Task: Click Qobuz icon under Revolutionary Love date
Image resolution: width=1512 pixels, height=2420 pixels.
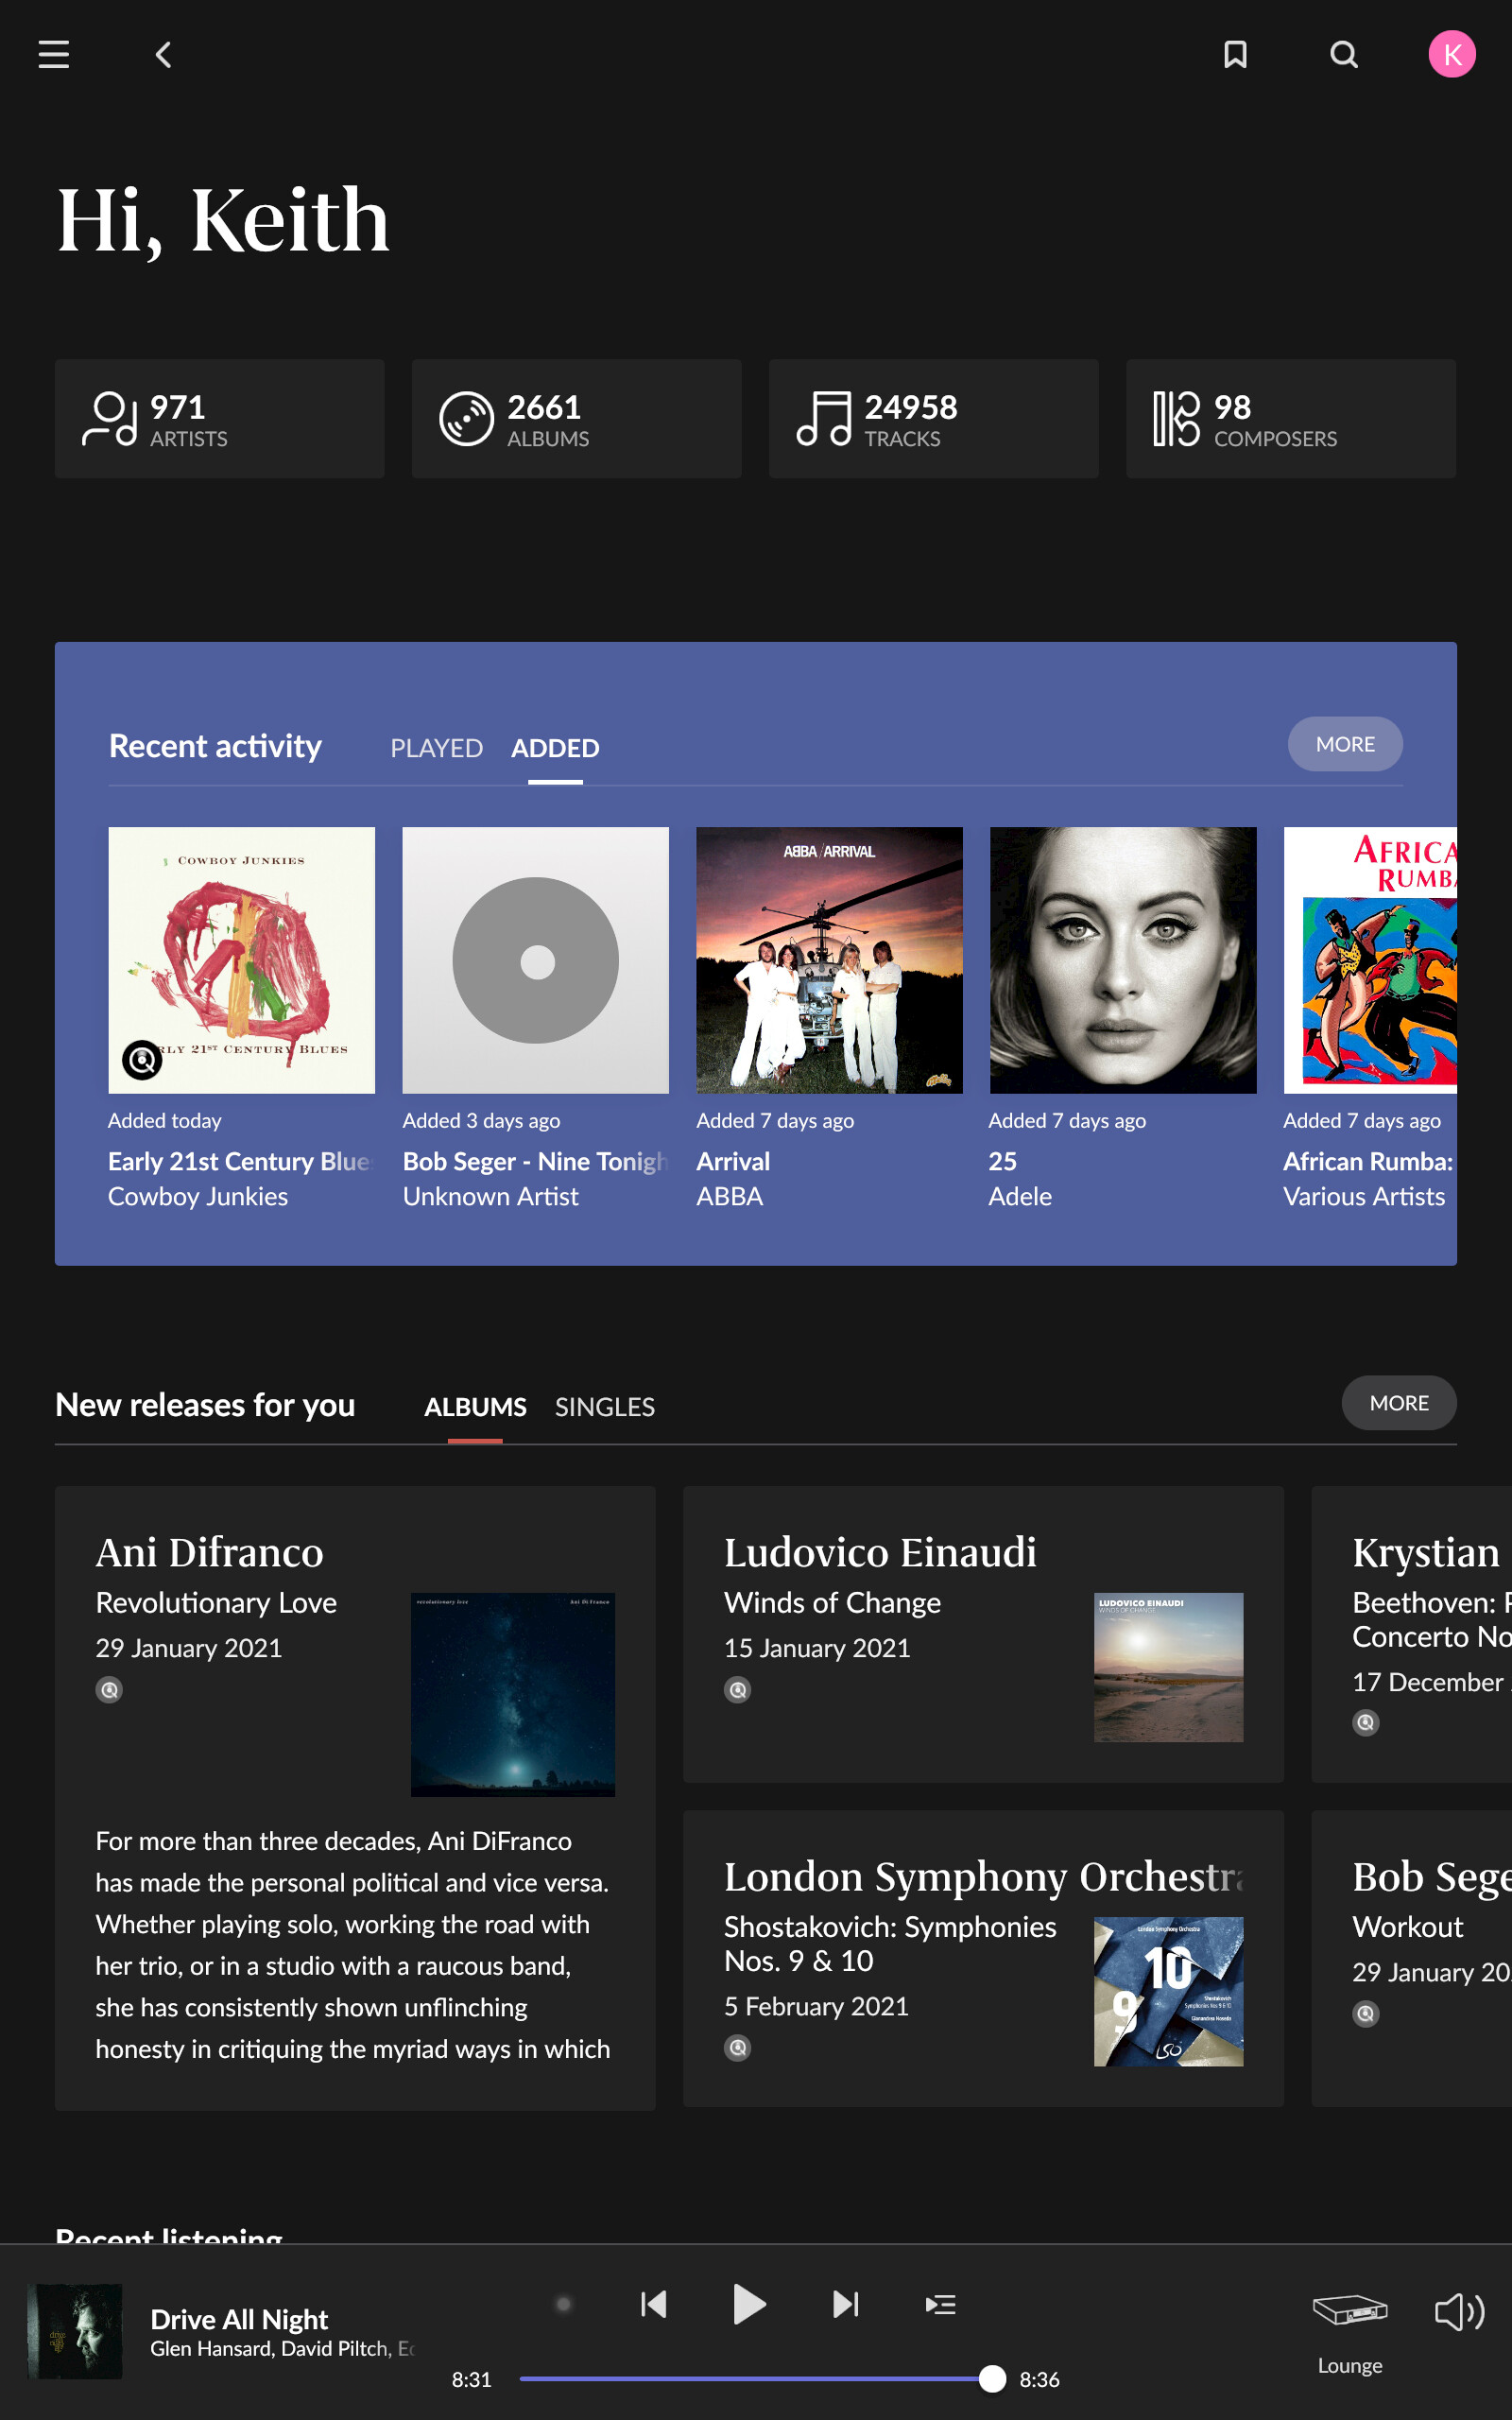Action: [109, 1690]
